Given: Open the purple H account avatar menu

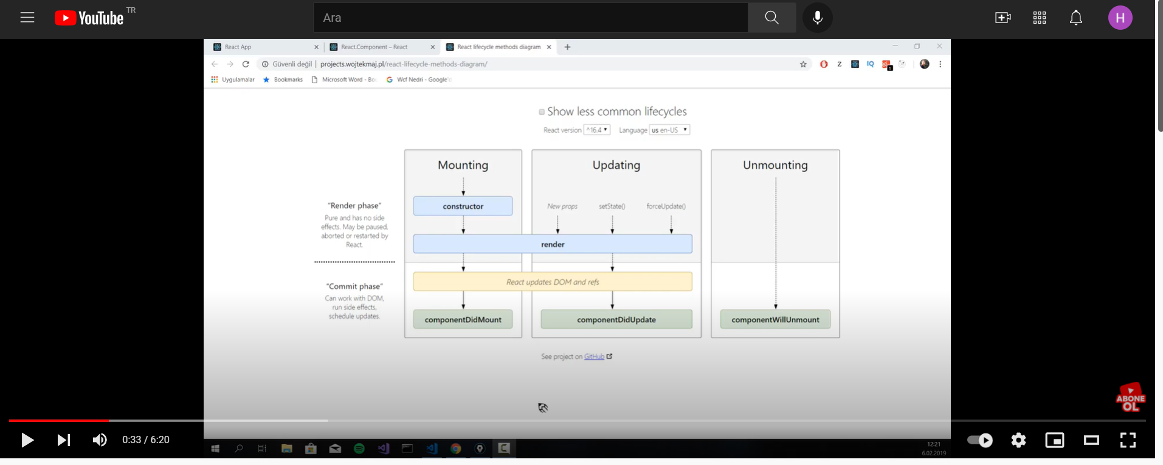Looking at the screenshot, I should point(1120,18).
